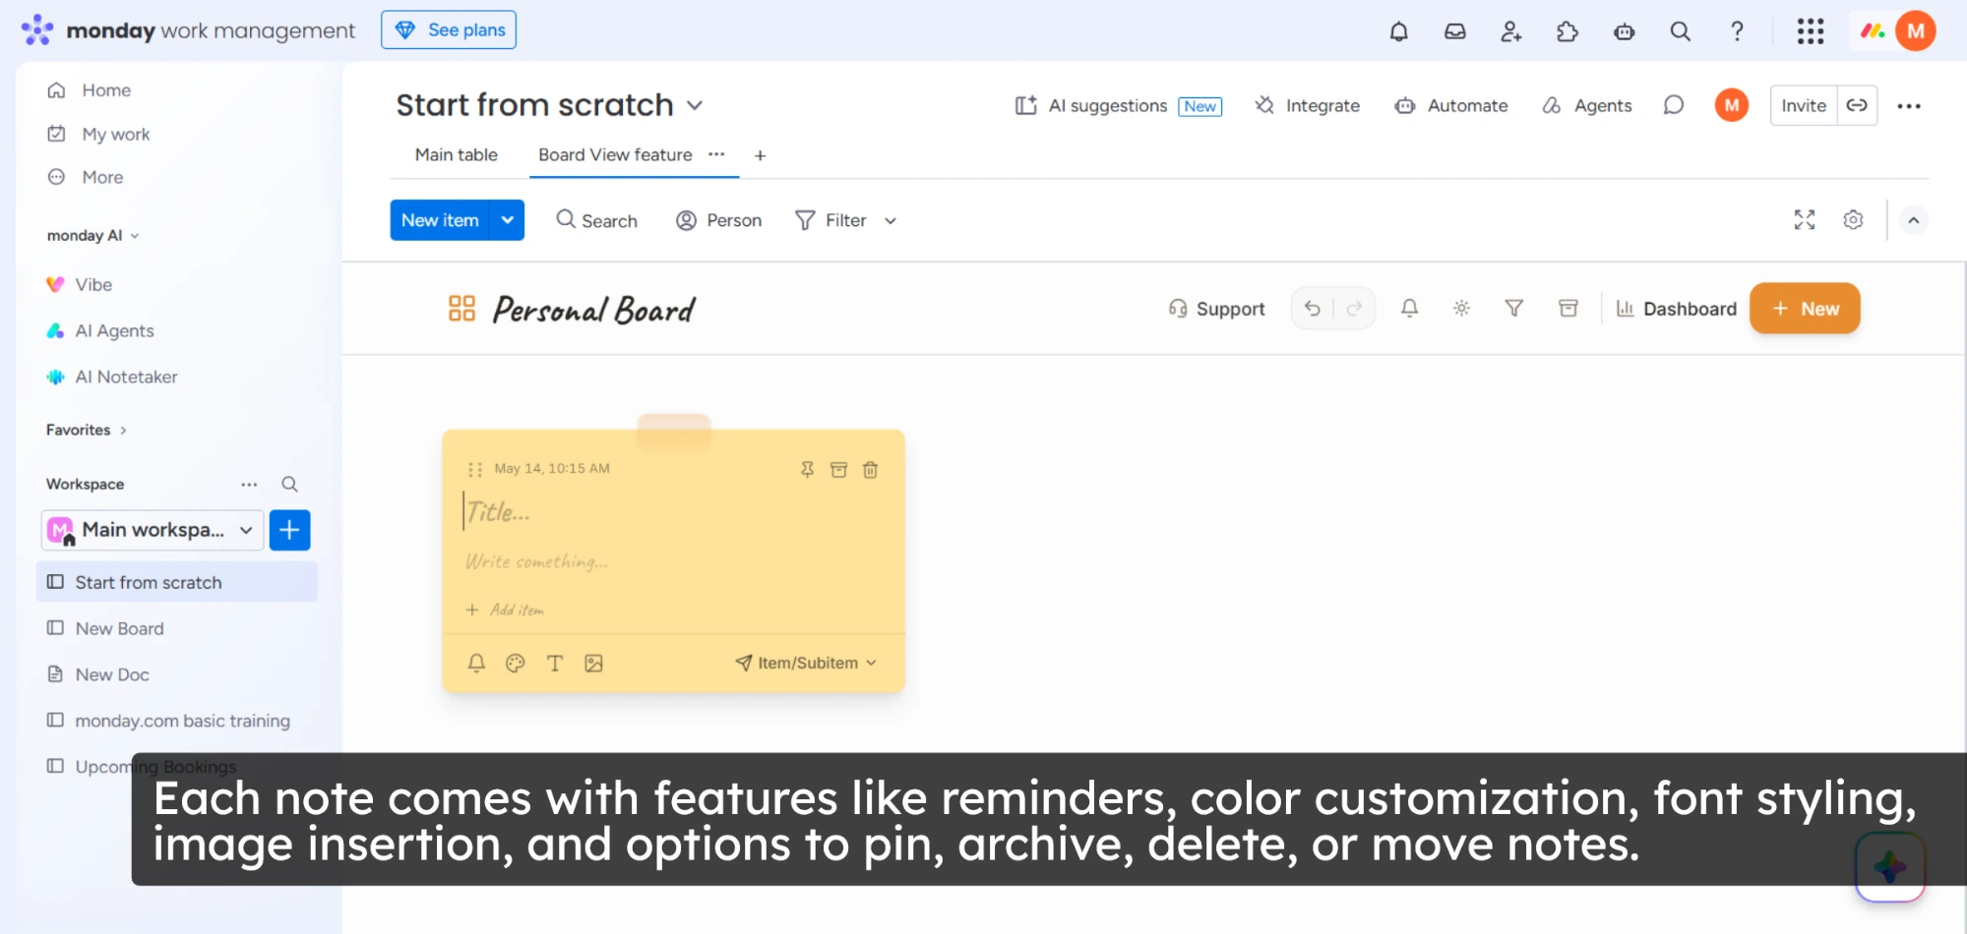Click the Support link
Viewport: 1967px width, 934px height.
(1216, 309)
